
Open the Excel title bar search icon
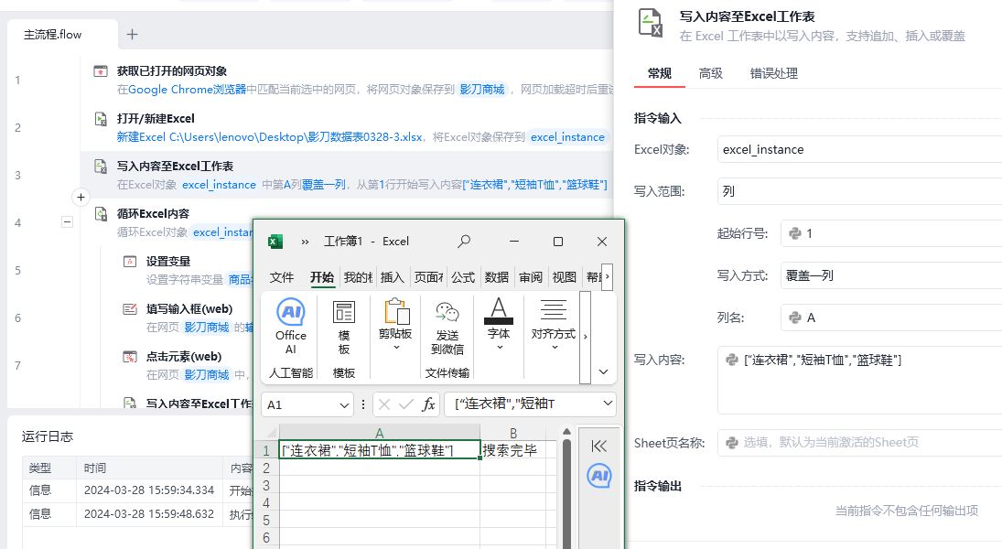464,242
